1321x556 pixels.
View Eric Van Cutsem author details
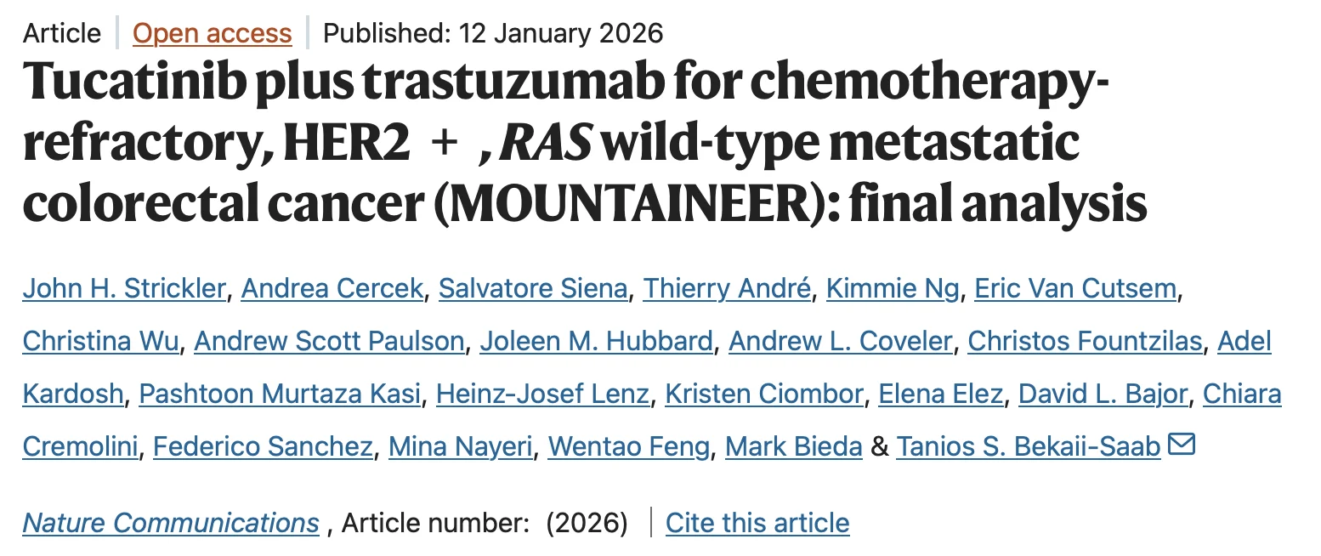pos(1075,289)
